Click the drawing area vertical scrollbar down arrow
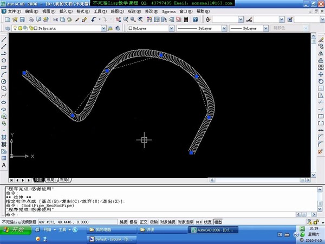The height and width of the screenshot is (244, 325). (314, 175)
